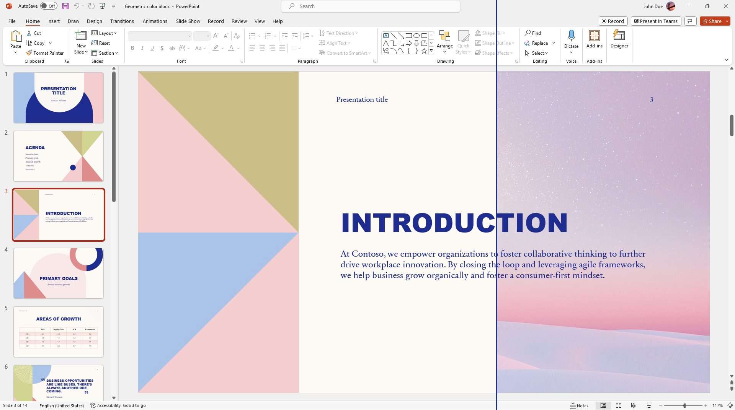Expand the Layout dropdown

[104, 33]
